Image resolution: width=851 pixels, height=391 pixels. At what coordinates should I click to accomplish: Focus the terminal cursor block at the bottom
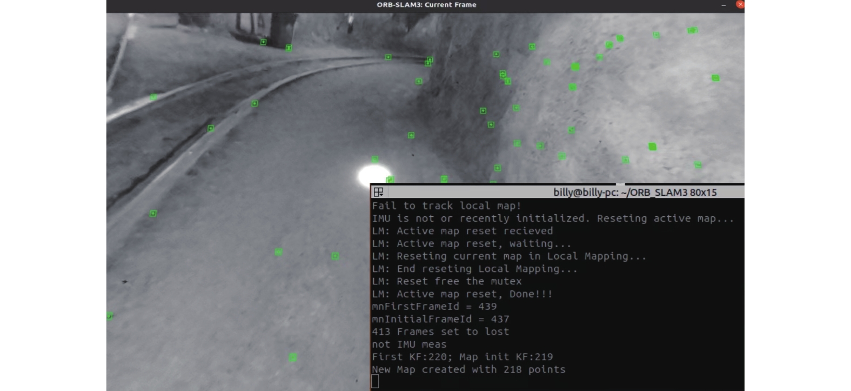point(376,382)
